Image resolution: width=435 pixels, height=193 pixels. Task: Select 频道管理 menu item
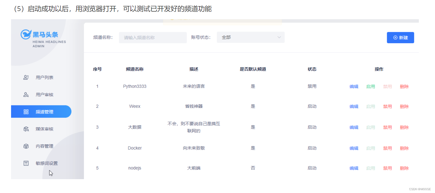(x=41, y=112)
